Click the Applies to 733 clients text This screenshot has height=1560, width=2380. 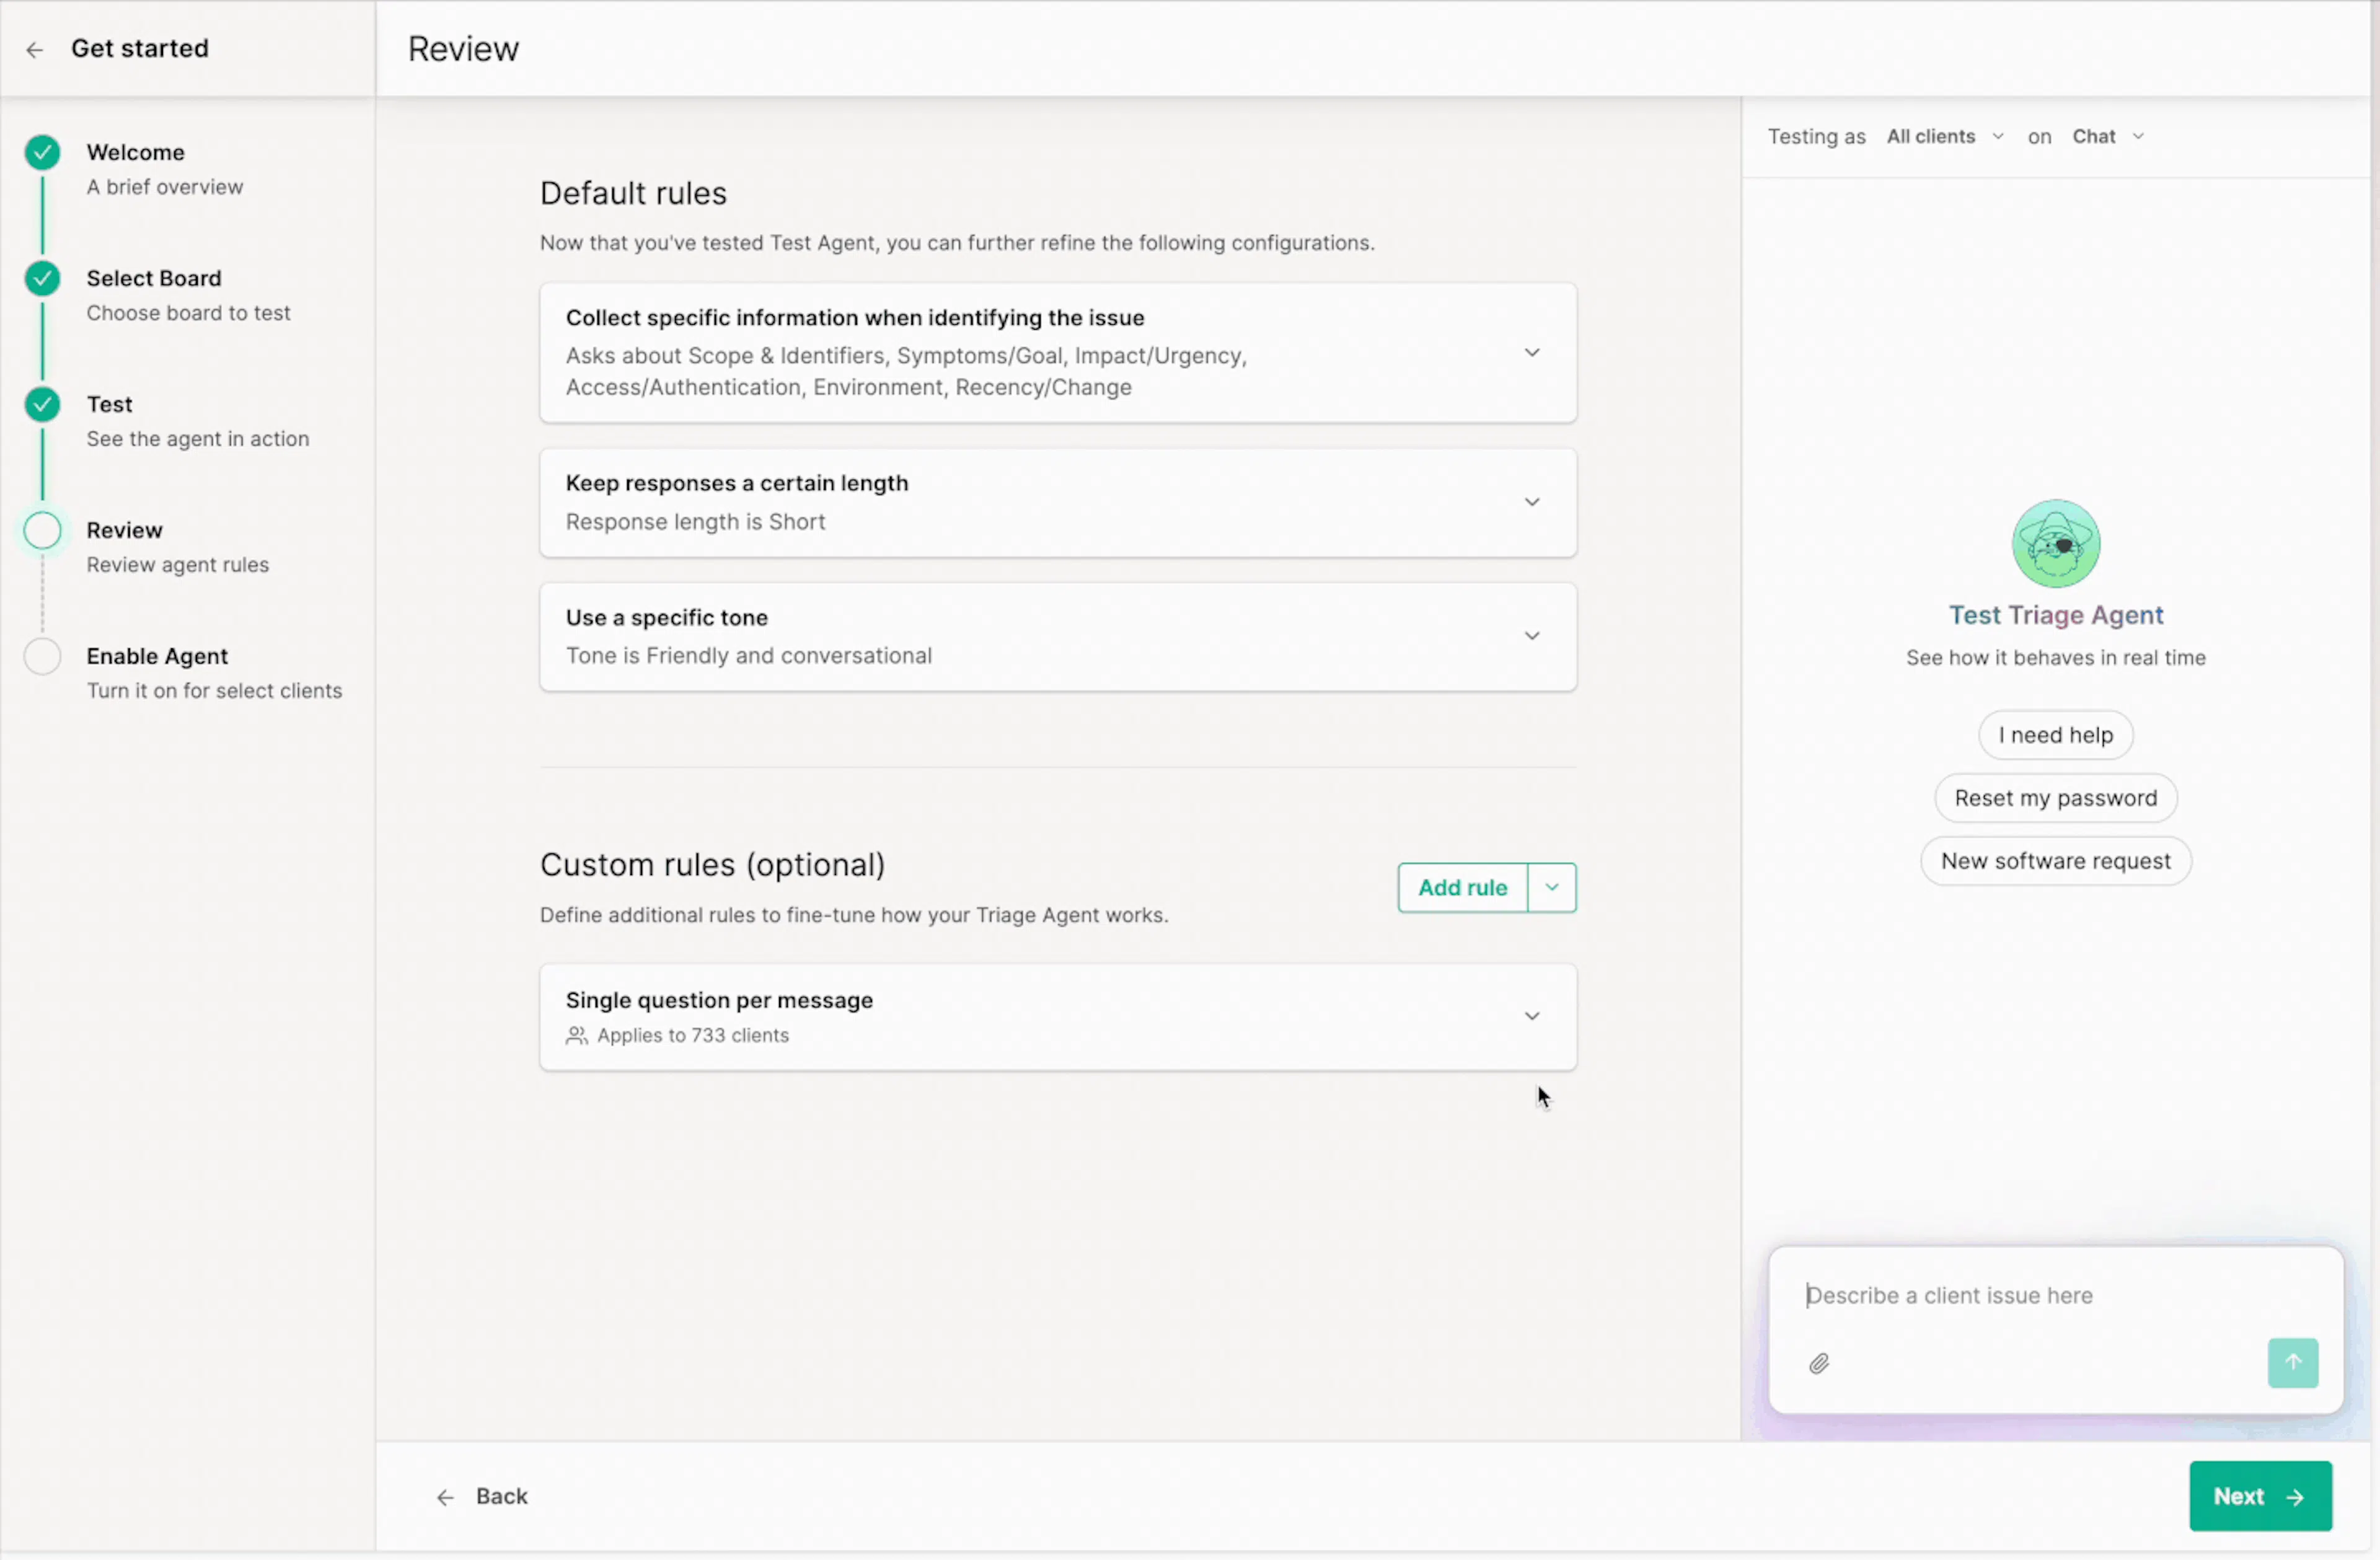pyautogui.click(x=693, y=1035)
